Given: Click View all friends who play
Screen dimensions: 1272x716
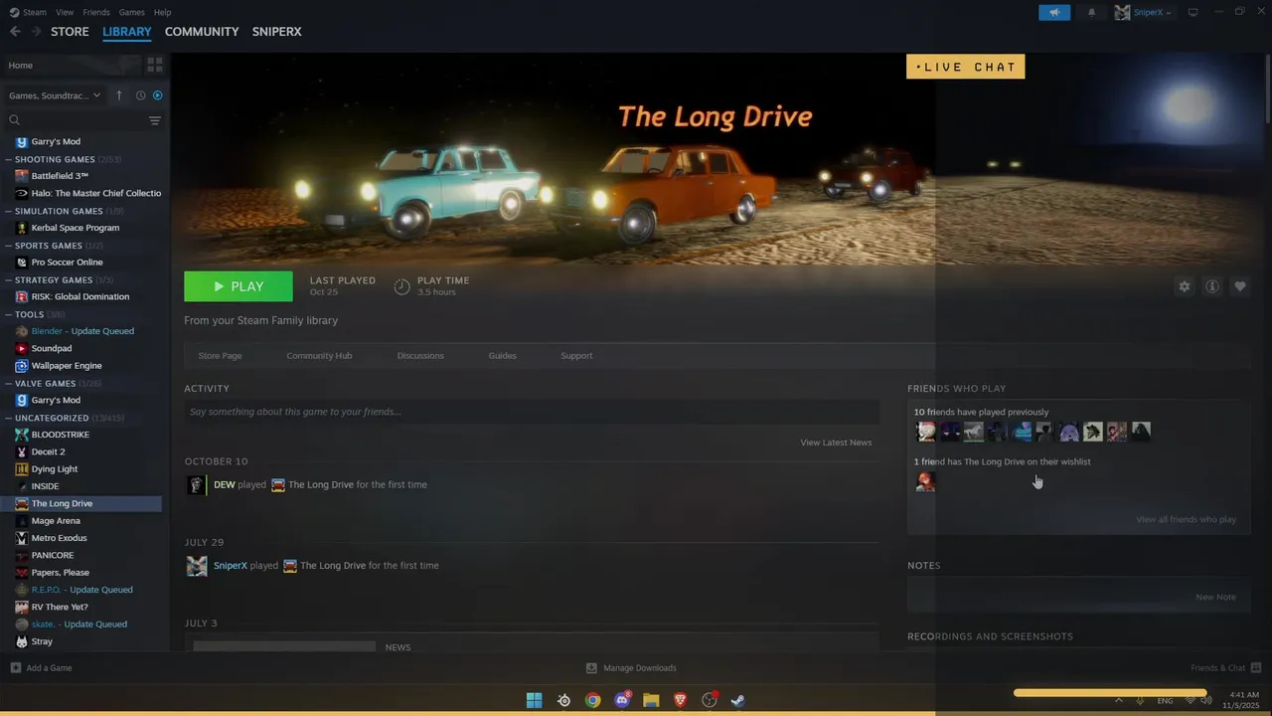Looking at the screenshot, I should point(1187,519).
